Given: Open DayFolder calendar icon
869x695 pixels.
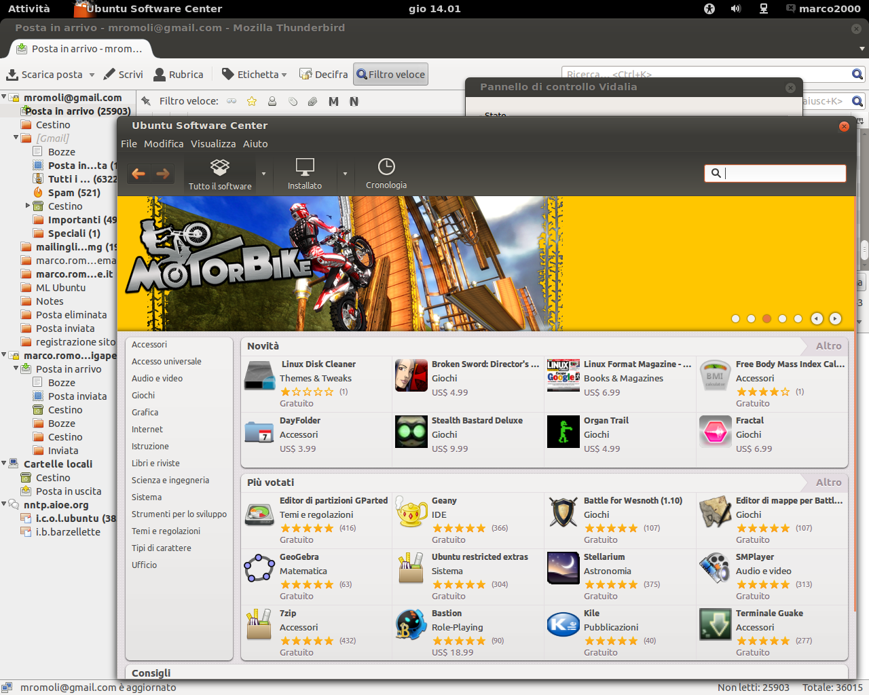Looking at the screenshot, I should click(259, 432).
